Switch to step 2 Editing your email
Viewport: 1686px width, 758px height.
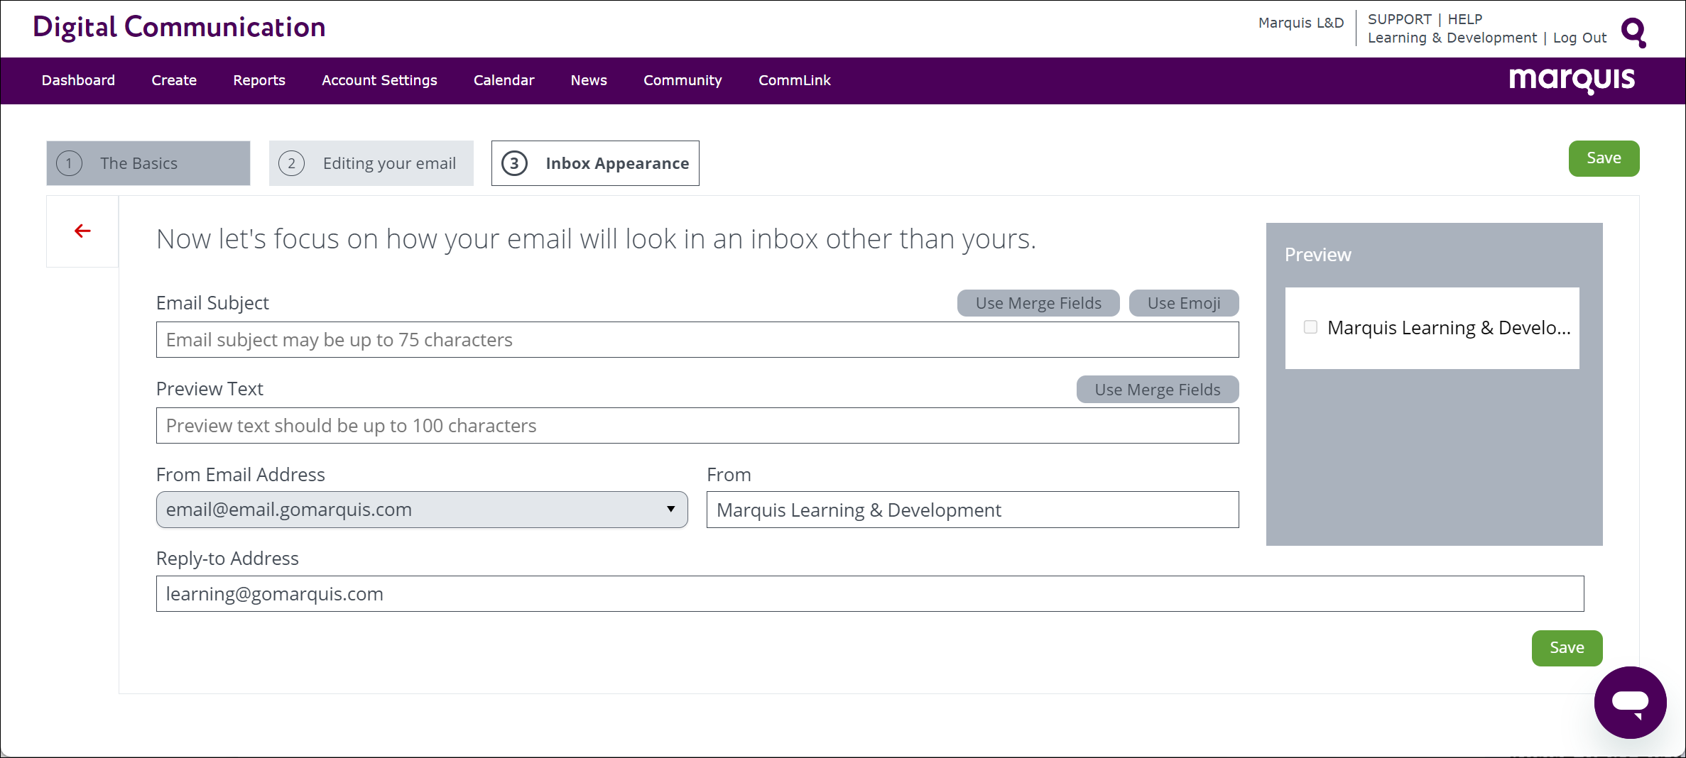371,163
